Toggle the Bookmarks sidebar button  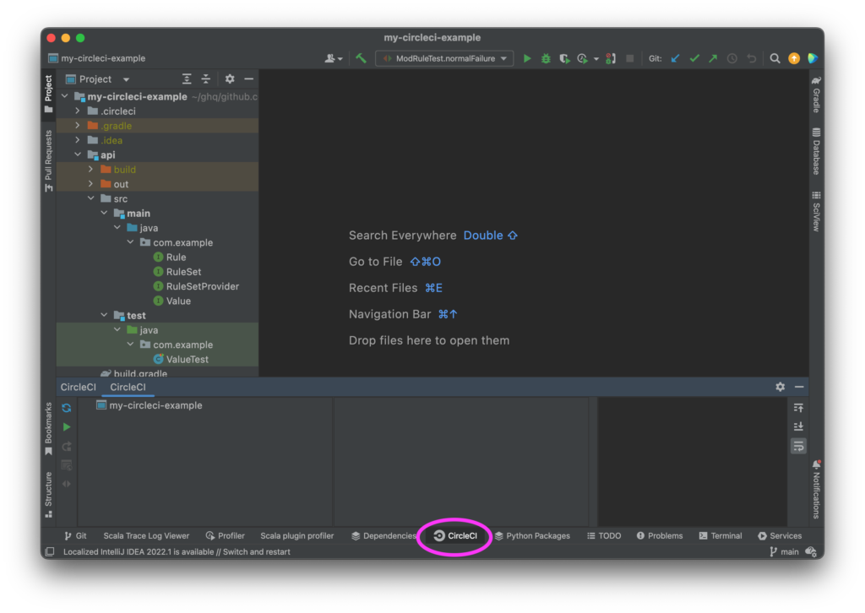[48, 429]
